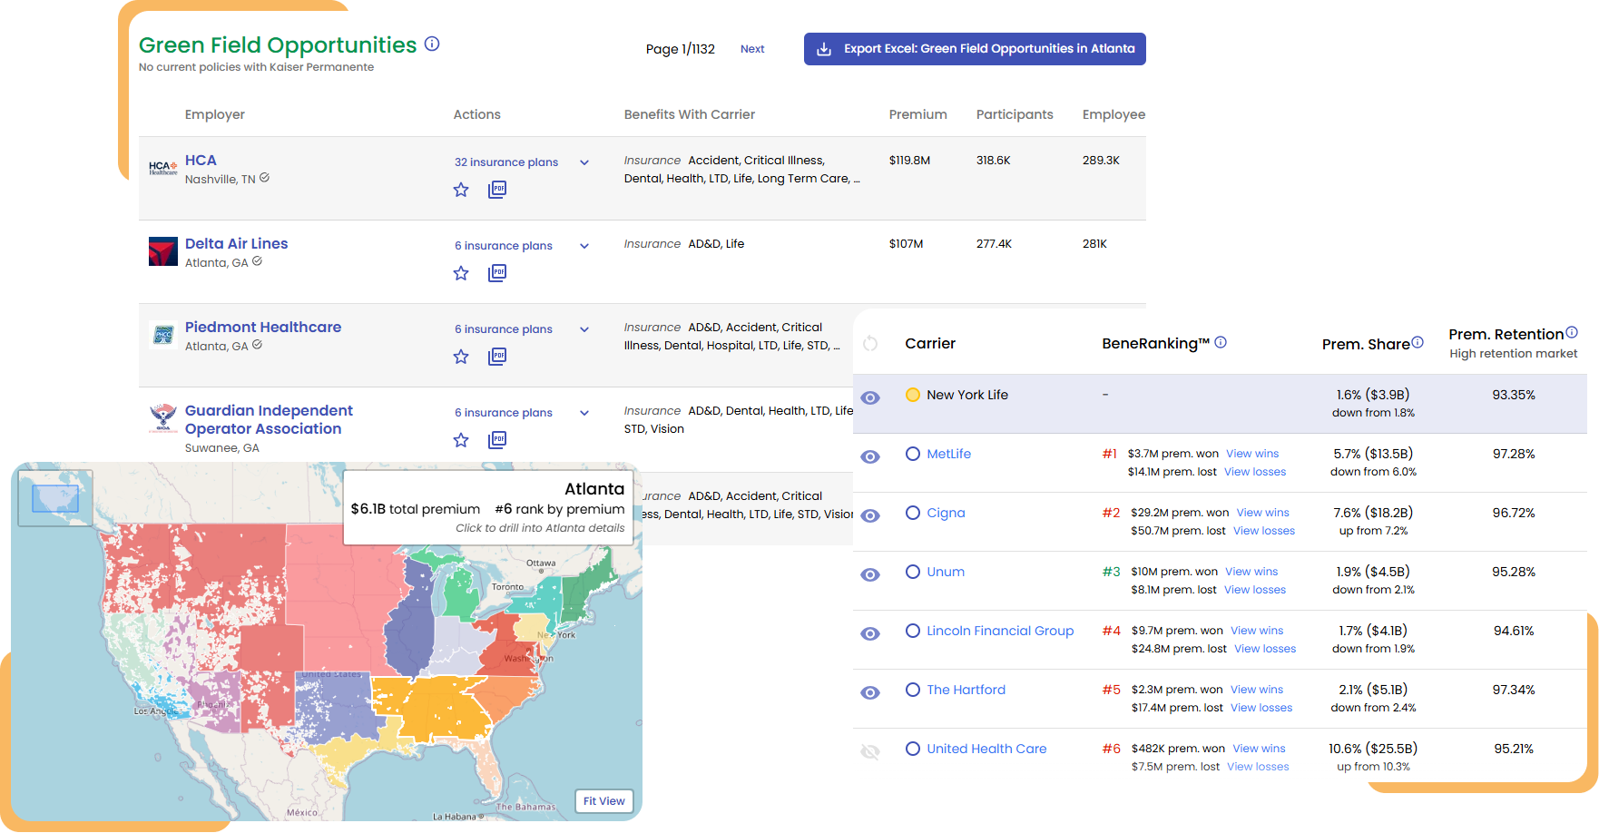Viewport: 1599px width, 833px height.
Task: Show United Health Care with crossed eye
Action: pyautogui.click(x=870, y=751)
